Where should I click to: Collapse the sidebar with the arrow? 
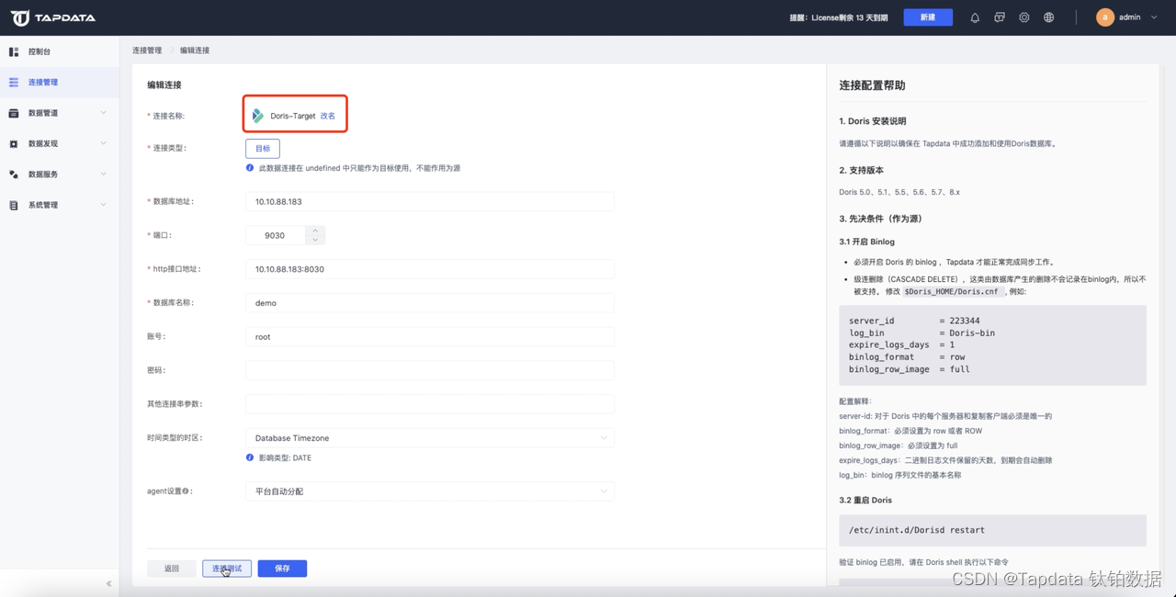click(108, 583)
